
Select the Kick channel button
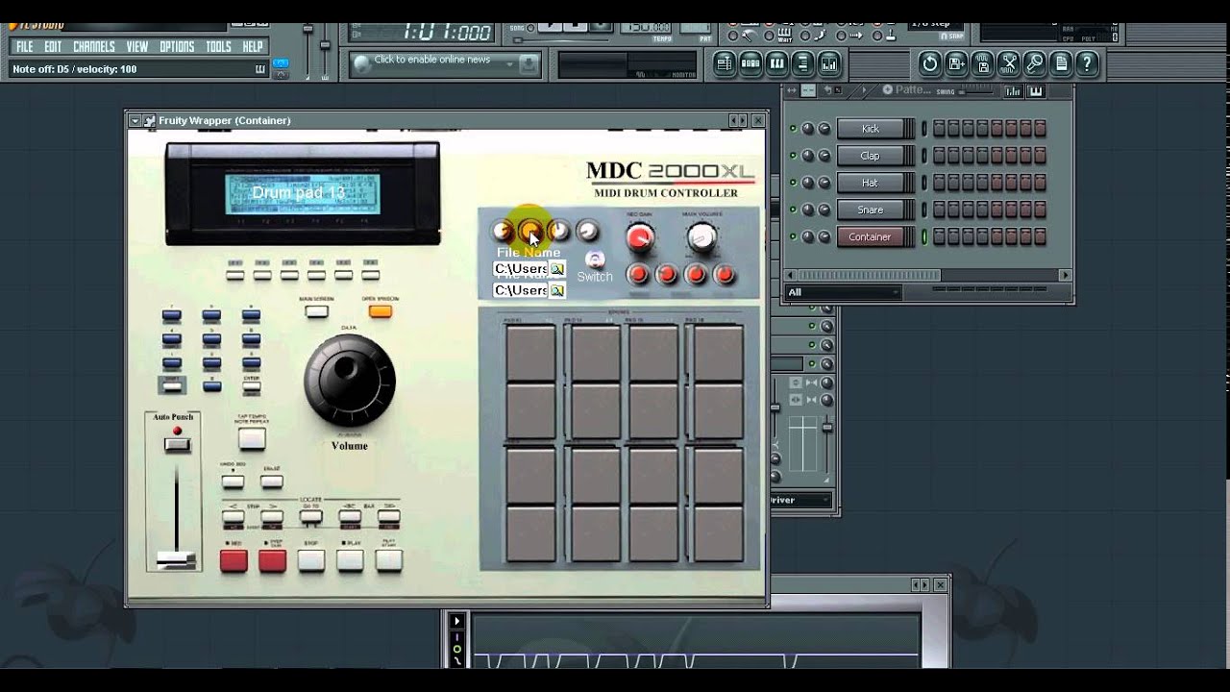(871, 129)
